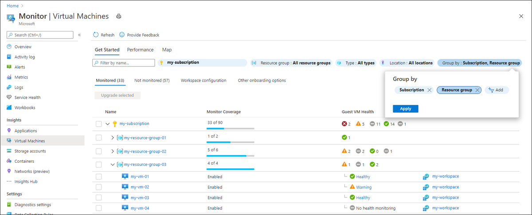The image size is (532, 215).
Task: Click the my-vm-01 virtual machine icon
Action: pos(125,176)
